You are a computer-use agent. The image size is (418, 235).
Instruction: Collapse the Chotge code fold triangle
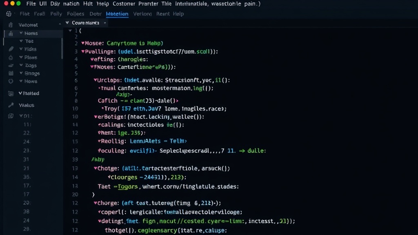pos(96,168)
